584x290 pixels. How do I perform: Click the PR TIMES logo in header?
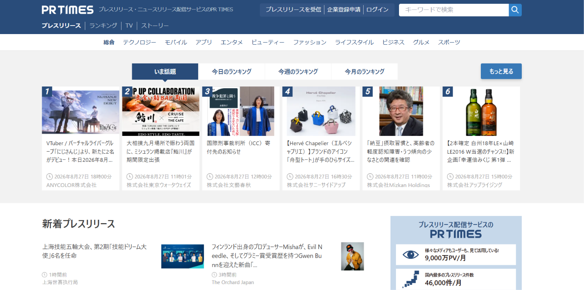(x=67, y=10)
